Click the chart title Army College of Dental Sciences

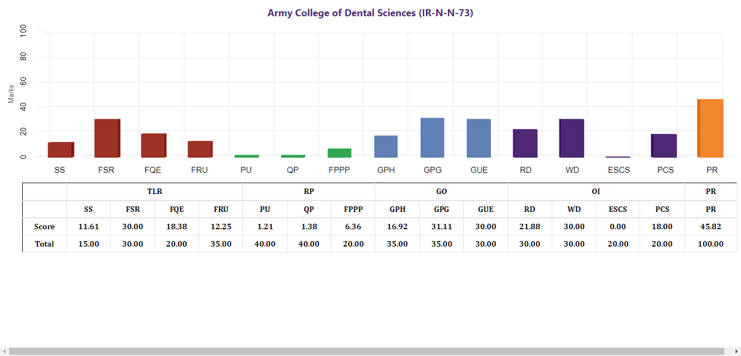pos(370,13)
